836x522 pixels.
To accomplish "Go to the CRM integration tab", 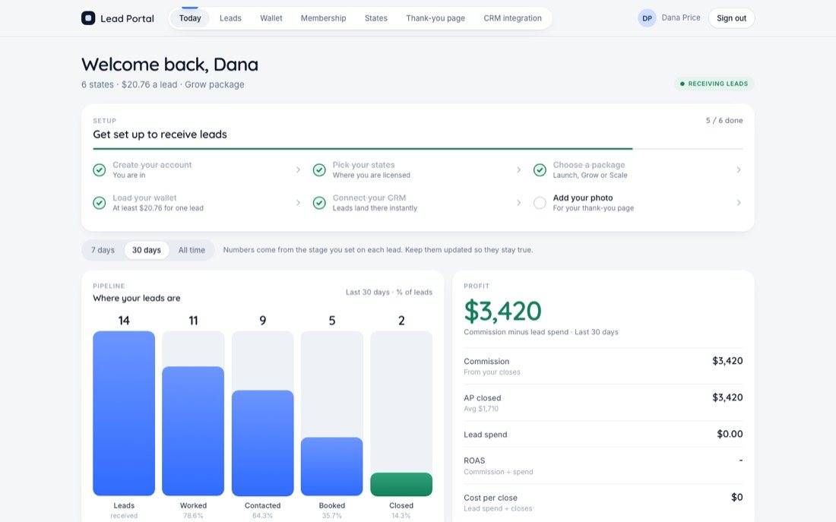I will pos(512,18).
